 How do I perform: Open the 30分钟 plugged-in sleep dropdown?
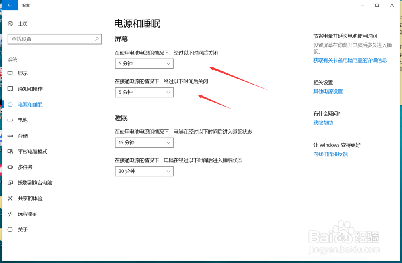(144, 171)
